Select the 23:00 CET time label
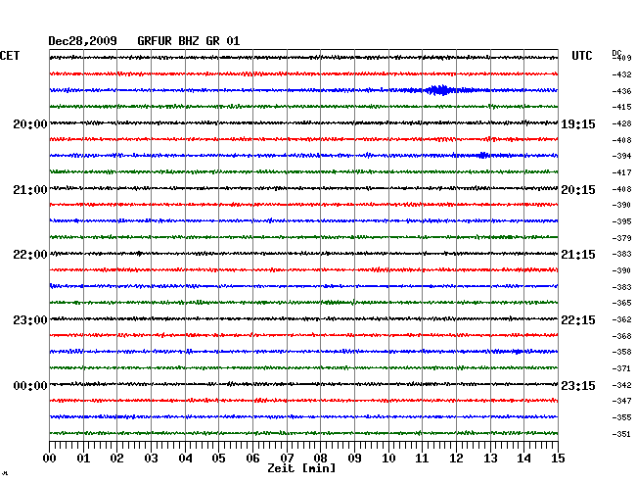 [30, 320]
